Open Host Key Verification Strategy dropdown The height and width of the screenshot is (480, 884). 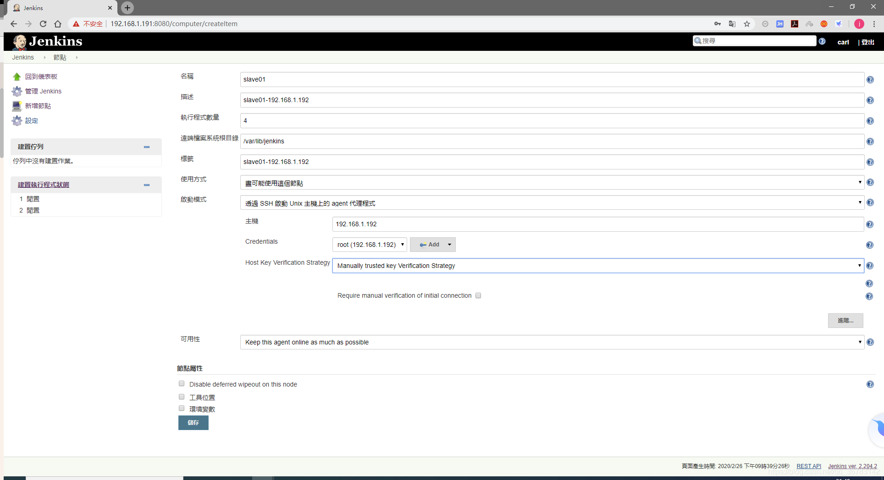pyautogui.click(x=598, y=266)
